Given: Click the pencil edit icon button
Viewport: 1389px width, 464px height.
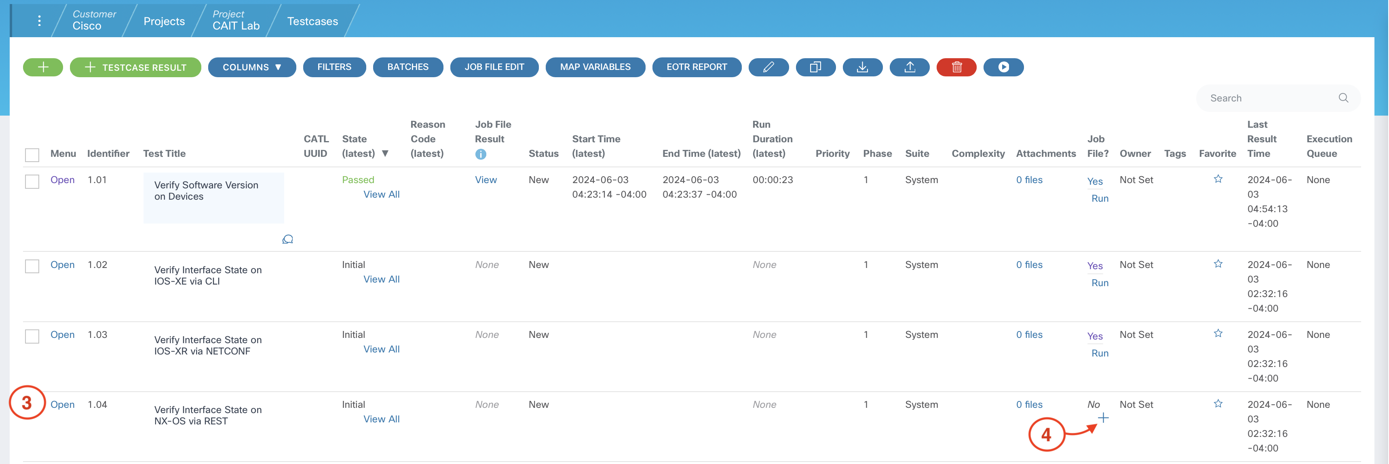Looking at the screenshot, I should pyautogui.click(x=768, y=67).
